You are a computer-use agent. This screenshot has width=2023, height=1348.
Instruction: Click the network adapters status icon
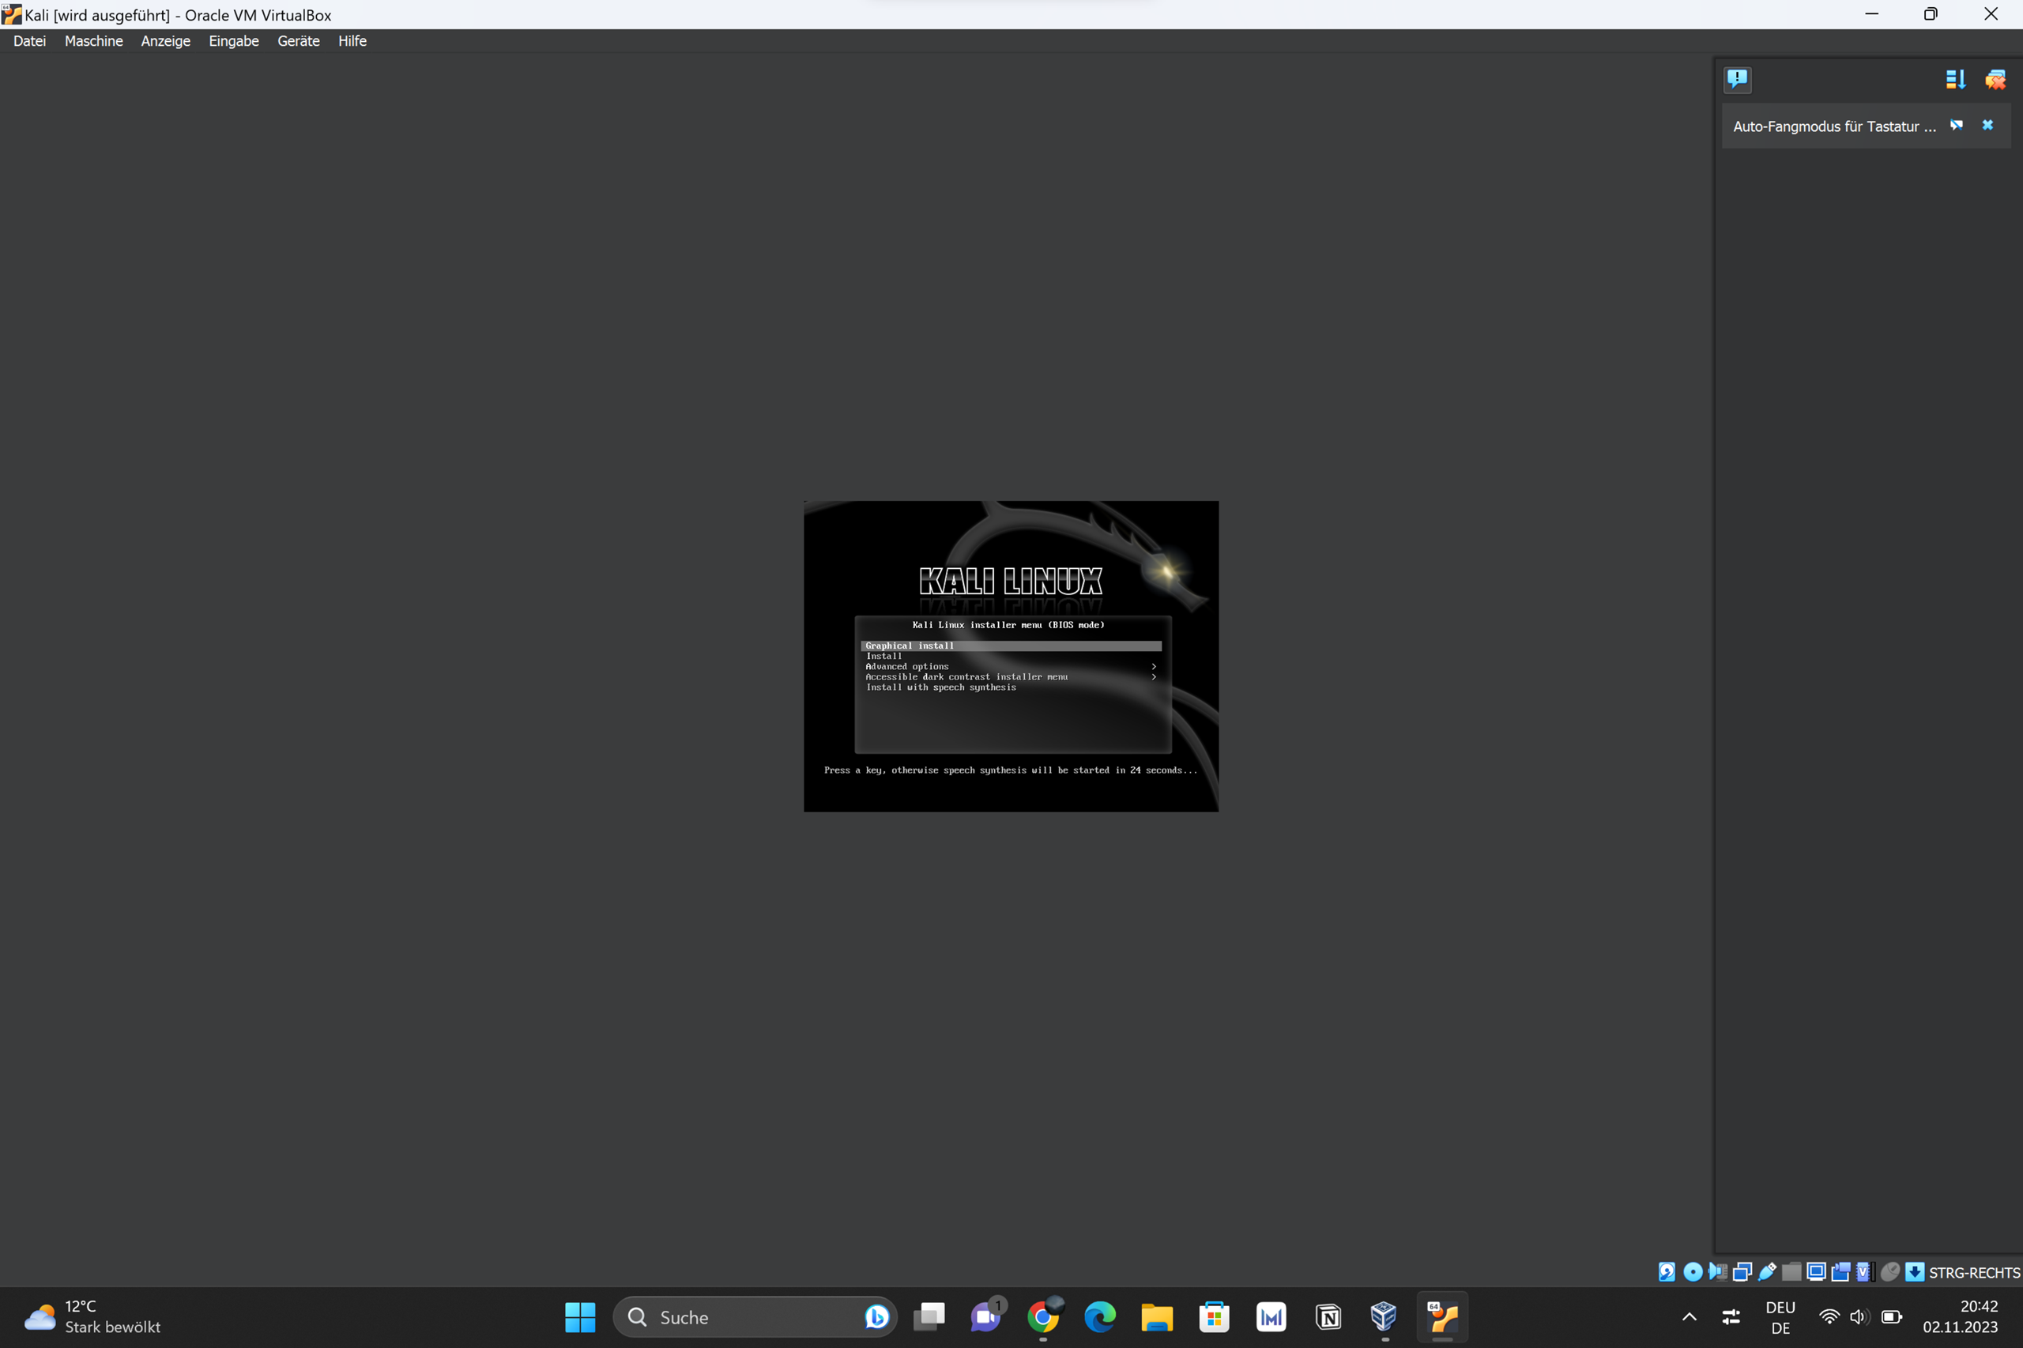[1742, 1272]
